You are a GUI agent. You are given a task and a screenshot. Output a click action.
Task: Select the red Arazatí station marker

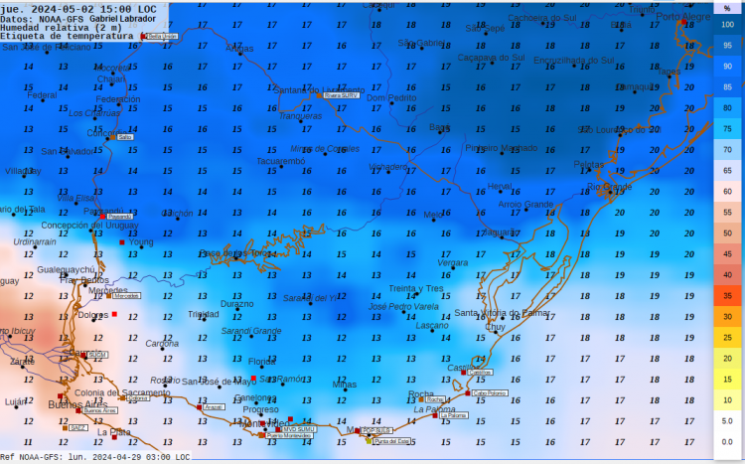(199, 407)
